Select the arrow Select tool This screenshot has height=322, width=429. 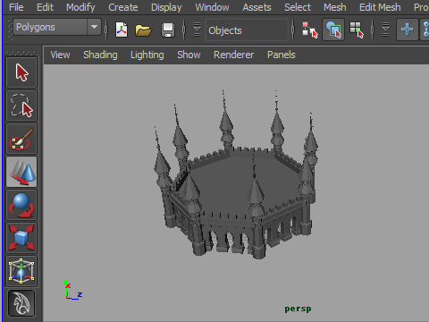21,72
